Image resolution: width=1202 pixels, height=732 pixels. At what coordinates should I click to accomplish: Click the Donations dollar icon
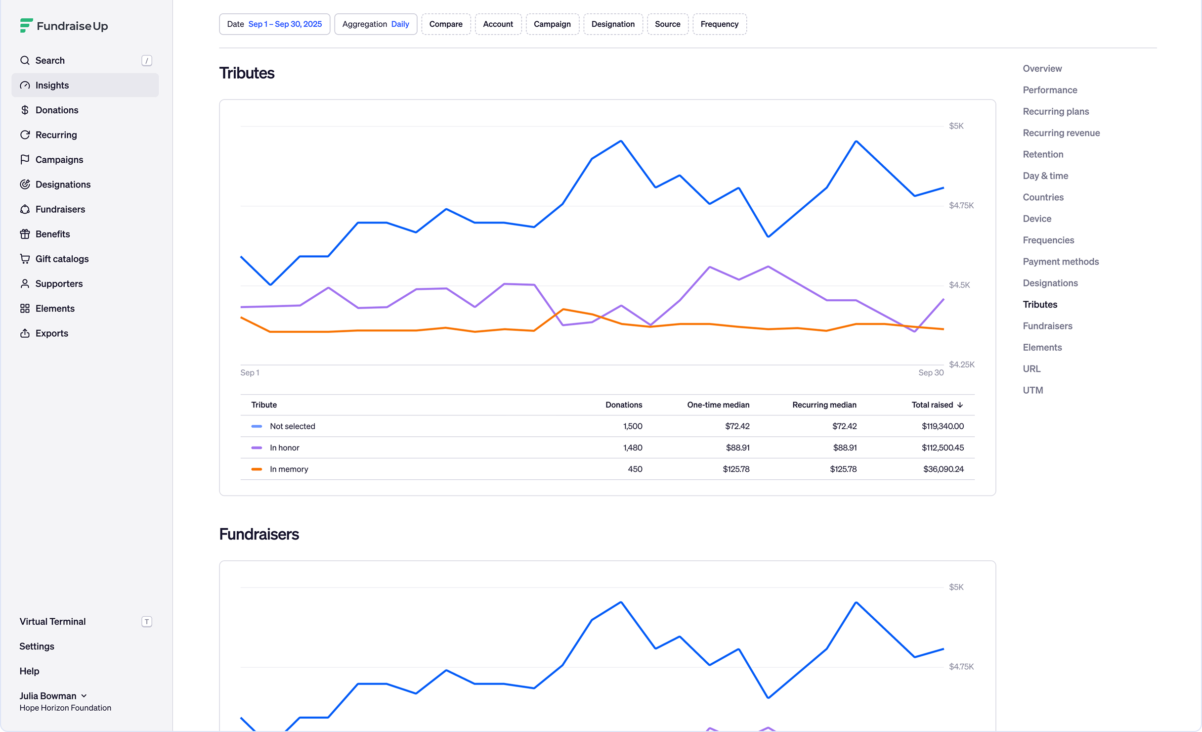[25, 110]
